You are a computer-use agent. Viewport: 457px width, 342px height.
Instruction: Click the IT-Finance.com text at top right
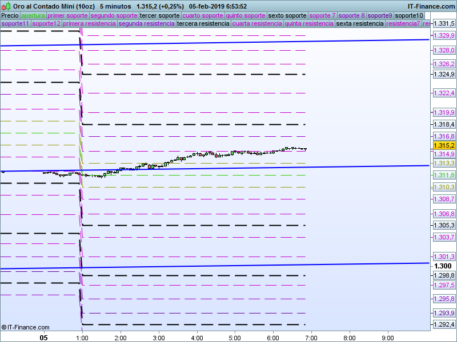point(431,6)
